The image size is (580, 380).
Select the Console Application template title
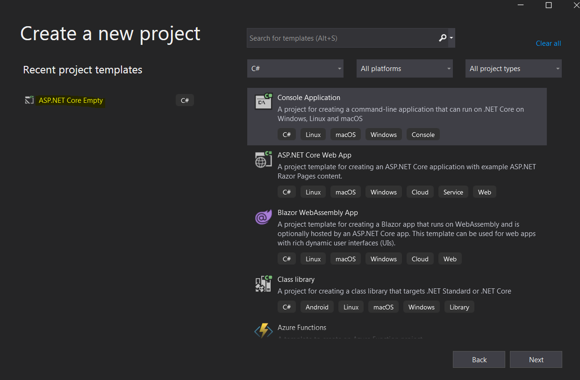309,98
